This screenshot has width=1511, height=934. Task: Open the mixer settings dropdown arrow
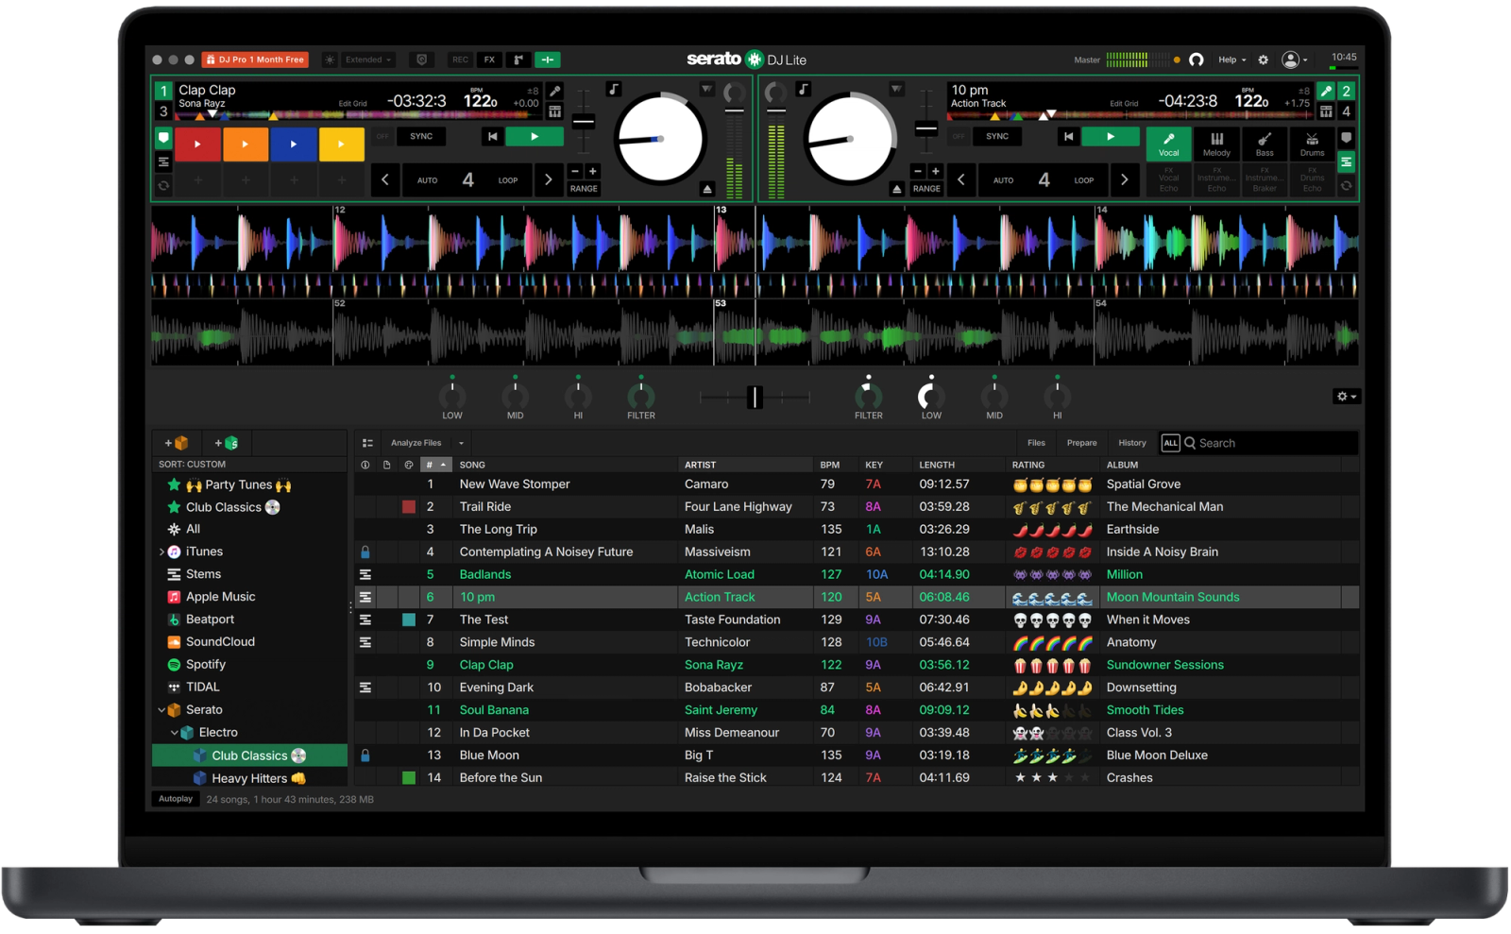1354,397
